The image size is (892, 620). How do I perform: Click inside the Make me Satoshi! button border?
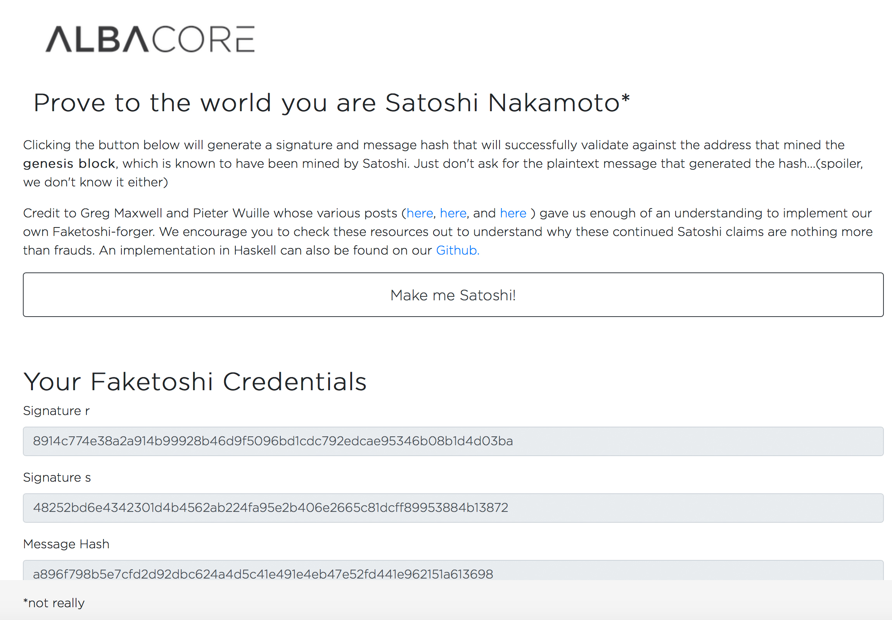[453, 294]
